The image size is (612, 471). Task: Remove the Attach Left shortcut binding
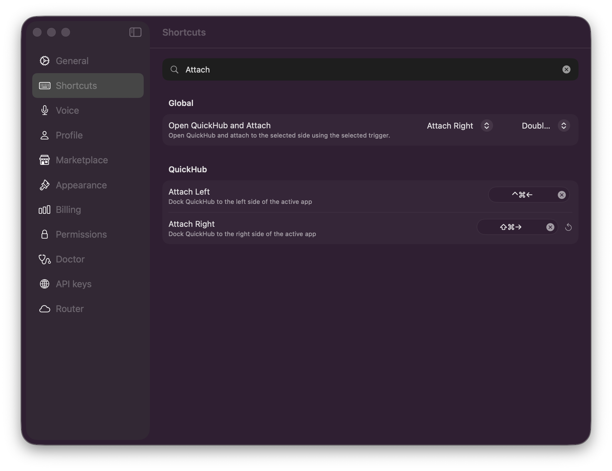click(x=562, y=195)
